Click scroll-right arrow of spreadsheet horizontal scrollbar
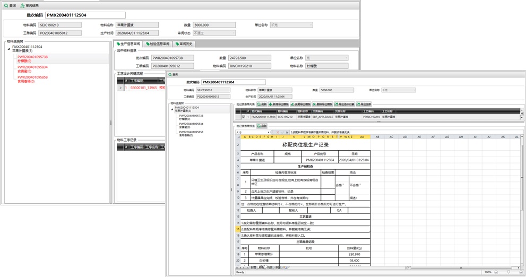The width and height of the screenshot is (526, 277). (518, 267)
